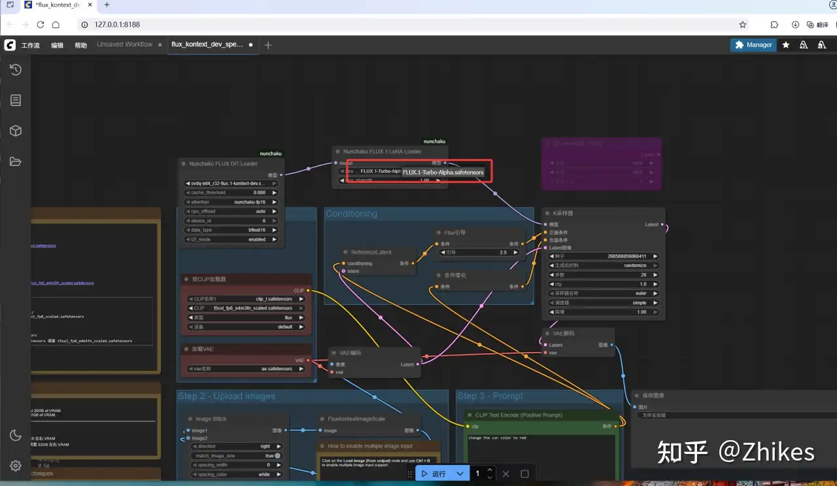Click the queue toolbar drag handle
Image resolution: width=837 pixels, height=486 pixels.
[410, 474]
